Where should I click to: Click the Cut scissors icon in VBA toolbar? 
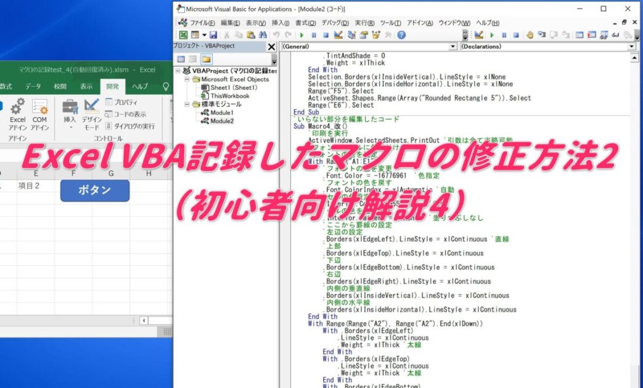coord(226,35)
